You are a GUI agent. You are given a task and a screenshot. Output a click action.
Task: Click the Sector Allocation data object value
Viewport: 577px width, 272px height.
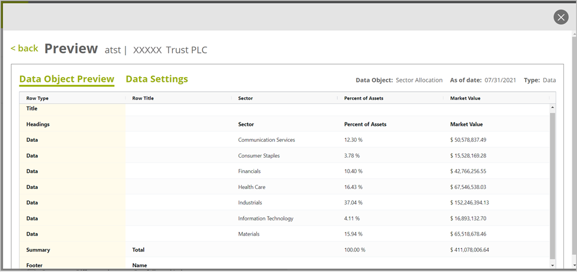click(x=419, y=80)
